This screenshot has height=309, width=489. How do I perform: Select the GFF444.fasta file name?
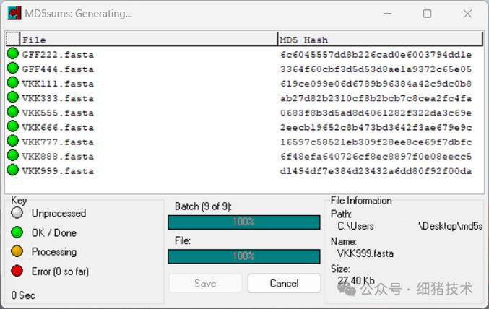click(58, 69)
